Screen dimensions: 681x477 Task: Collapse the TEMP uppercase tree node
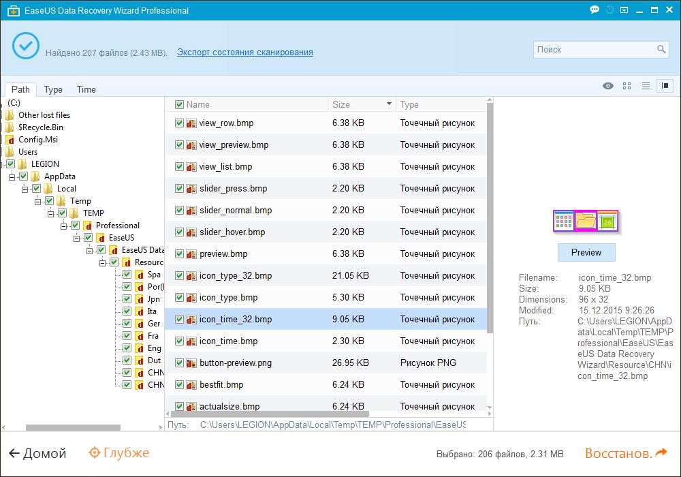[51, 213]
